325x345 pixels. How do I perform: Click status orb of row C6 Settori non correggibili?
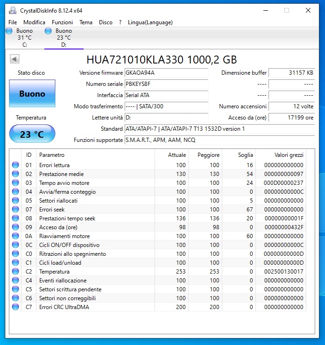pyautogui.click(x=15, y=298)
